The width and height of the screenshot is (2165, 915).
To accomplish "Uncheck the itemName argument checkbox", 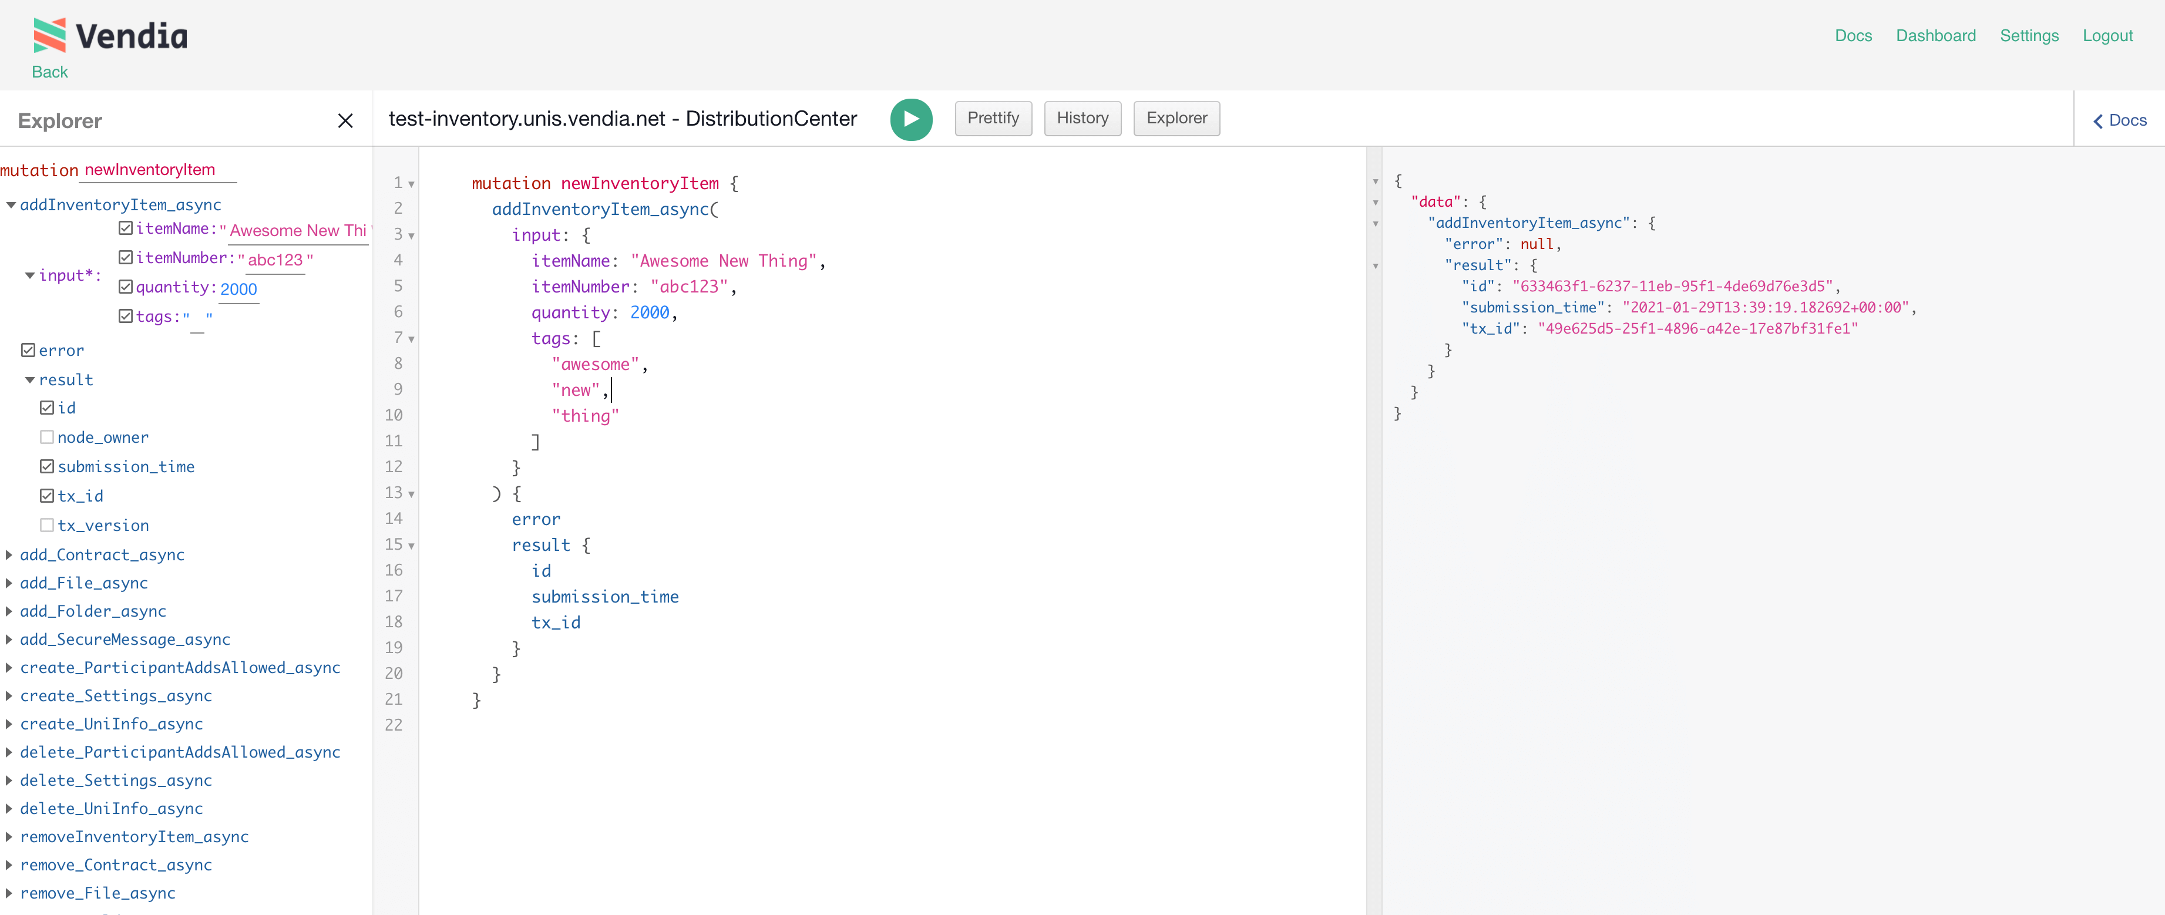I will coord(126,228).
